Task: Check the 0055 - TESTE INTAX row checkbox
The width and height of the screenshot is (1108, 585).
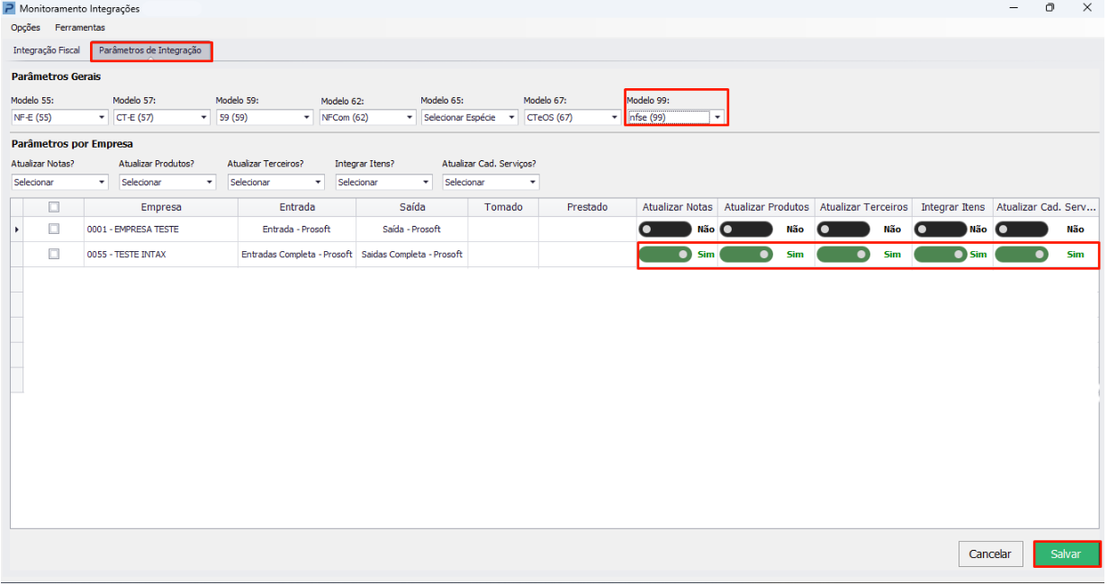Action: tap(54, 254)
